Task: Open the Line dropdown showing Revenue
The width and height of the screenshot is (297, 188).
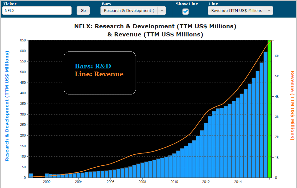Action: coord(240,11)
